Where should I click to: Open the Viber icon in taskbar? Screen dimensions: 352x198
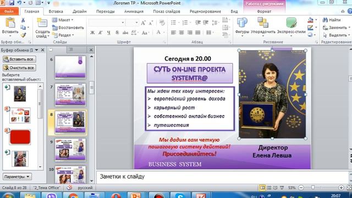[x=52, y=195]
